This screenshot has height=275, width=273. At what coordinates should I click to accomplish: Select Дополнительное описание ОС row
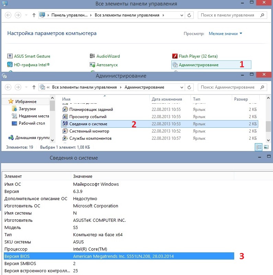(x=119, y=198)
